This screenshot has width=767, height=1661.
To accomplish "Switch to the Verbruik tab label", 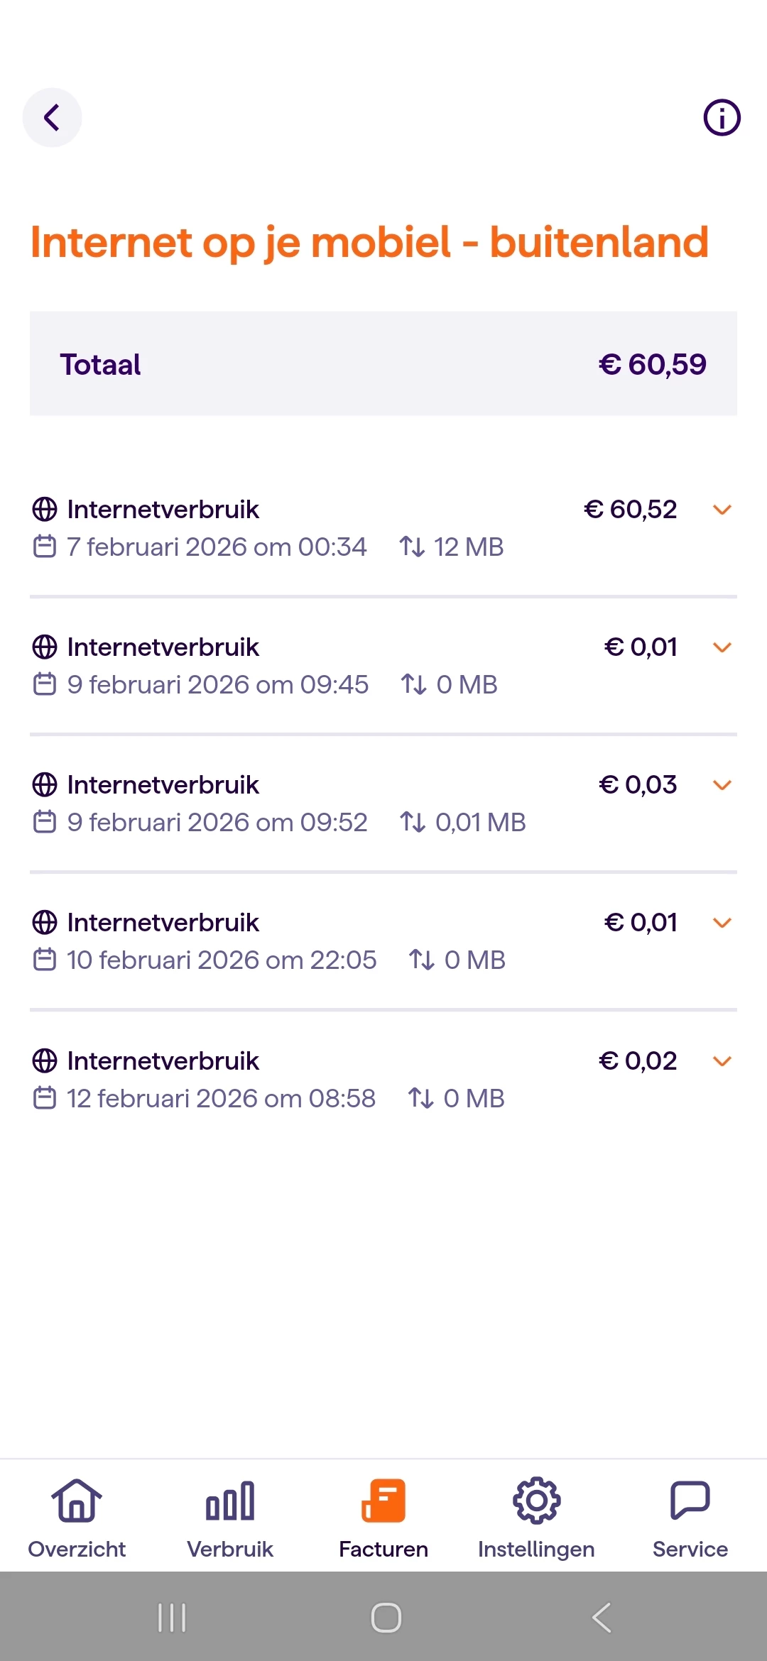I will pos(230,1549).
